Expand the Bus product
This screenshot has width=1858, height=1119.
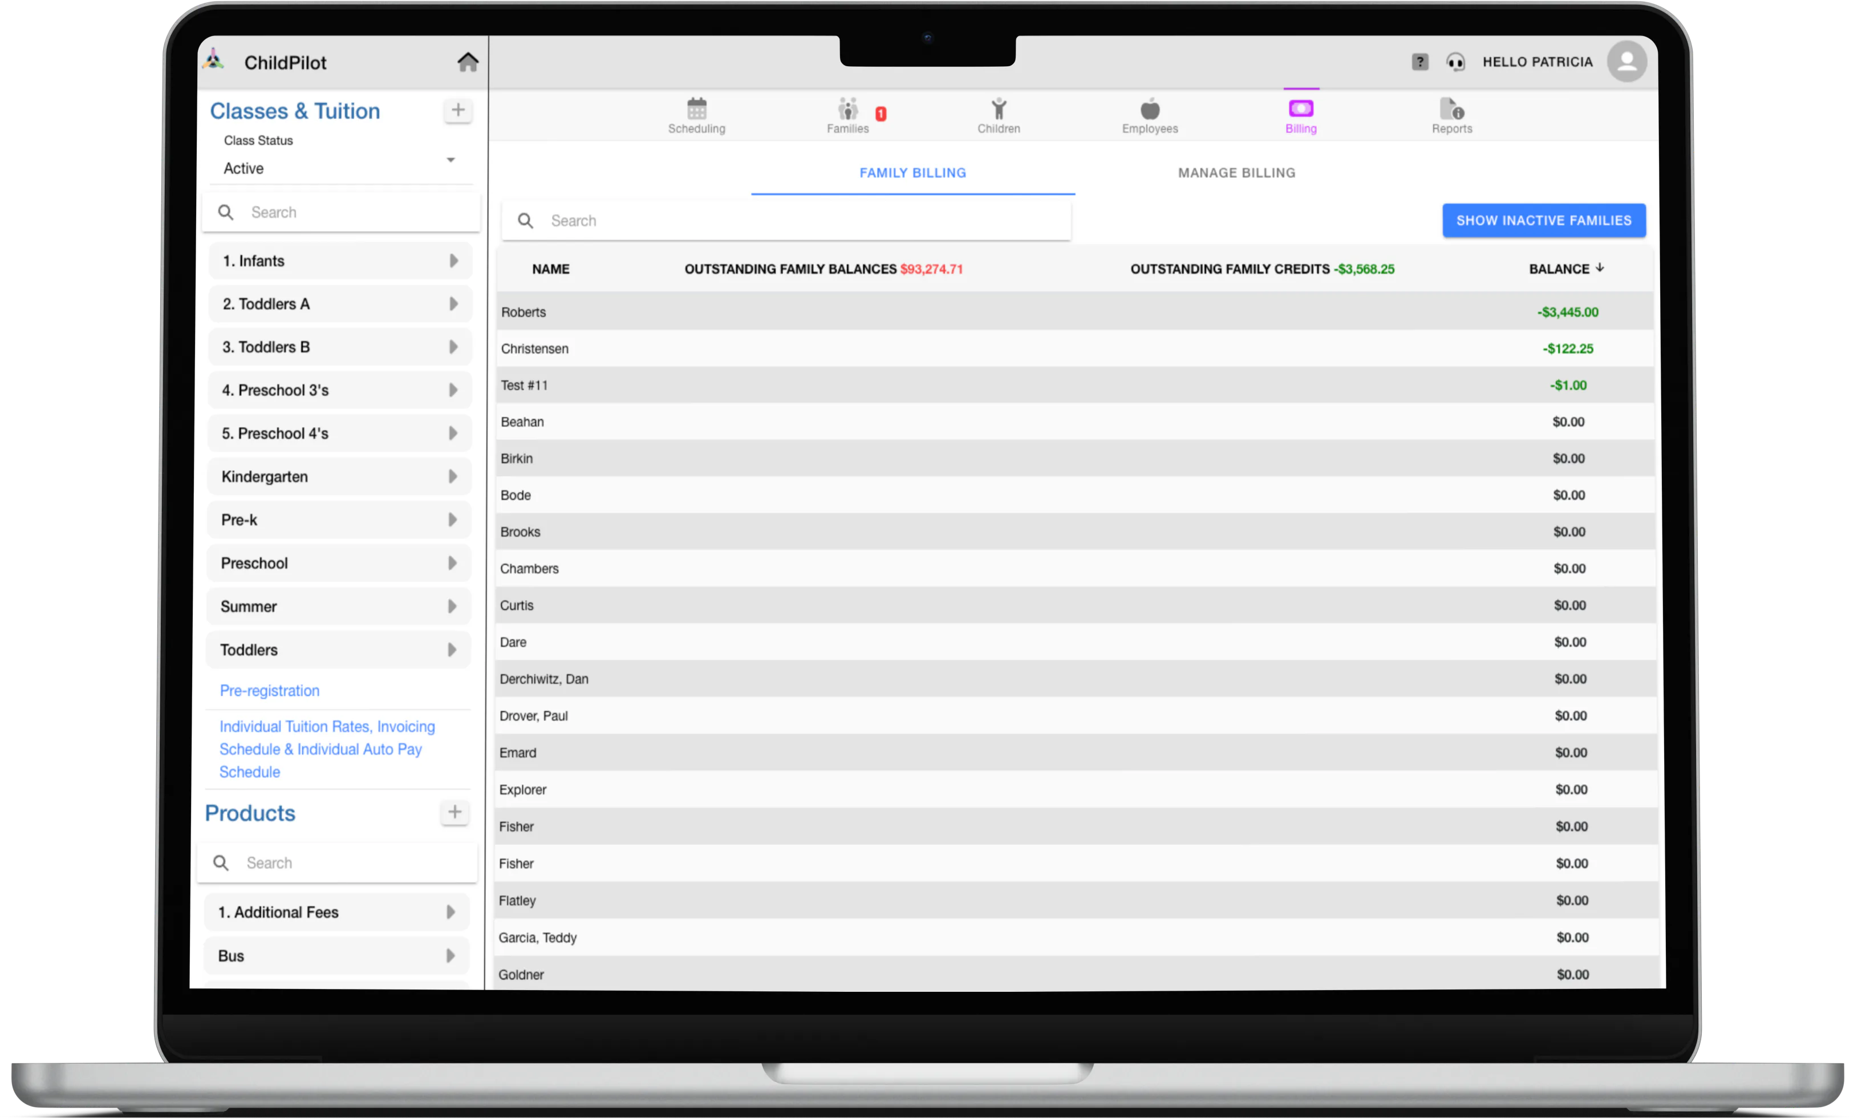click(x=337, y=955)
